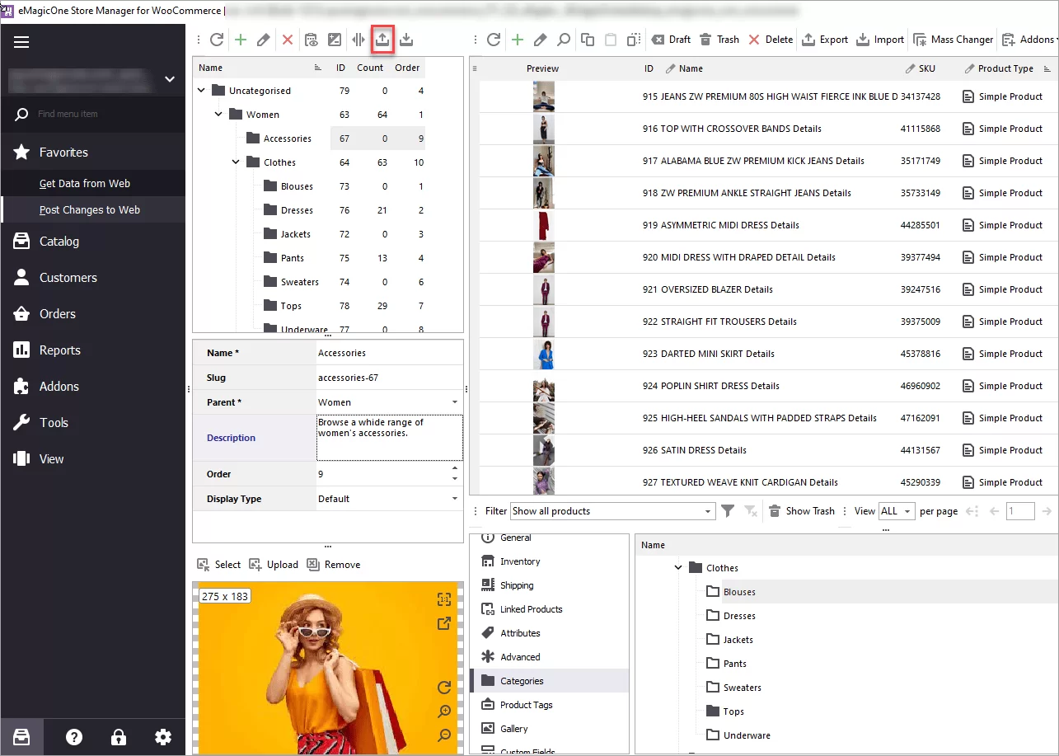1059x756 pixels.
Task: Click the Show Trash icon
Action: (775, 510)
